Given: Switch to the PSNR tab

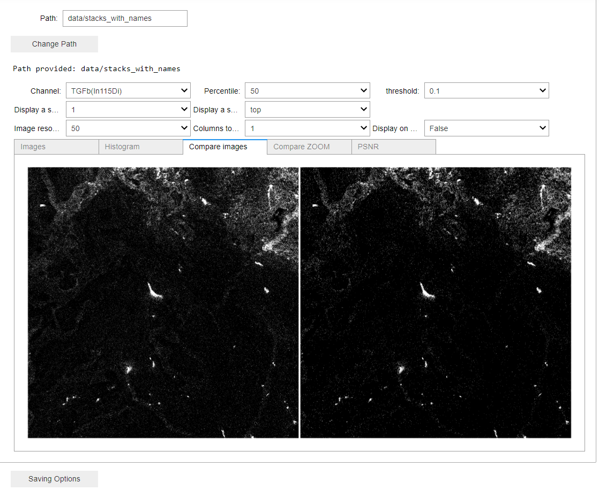Looking at the screenshot, I should (x=393, y=147).
